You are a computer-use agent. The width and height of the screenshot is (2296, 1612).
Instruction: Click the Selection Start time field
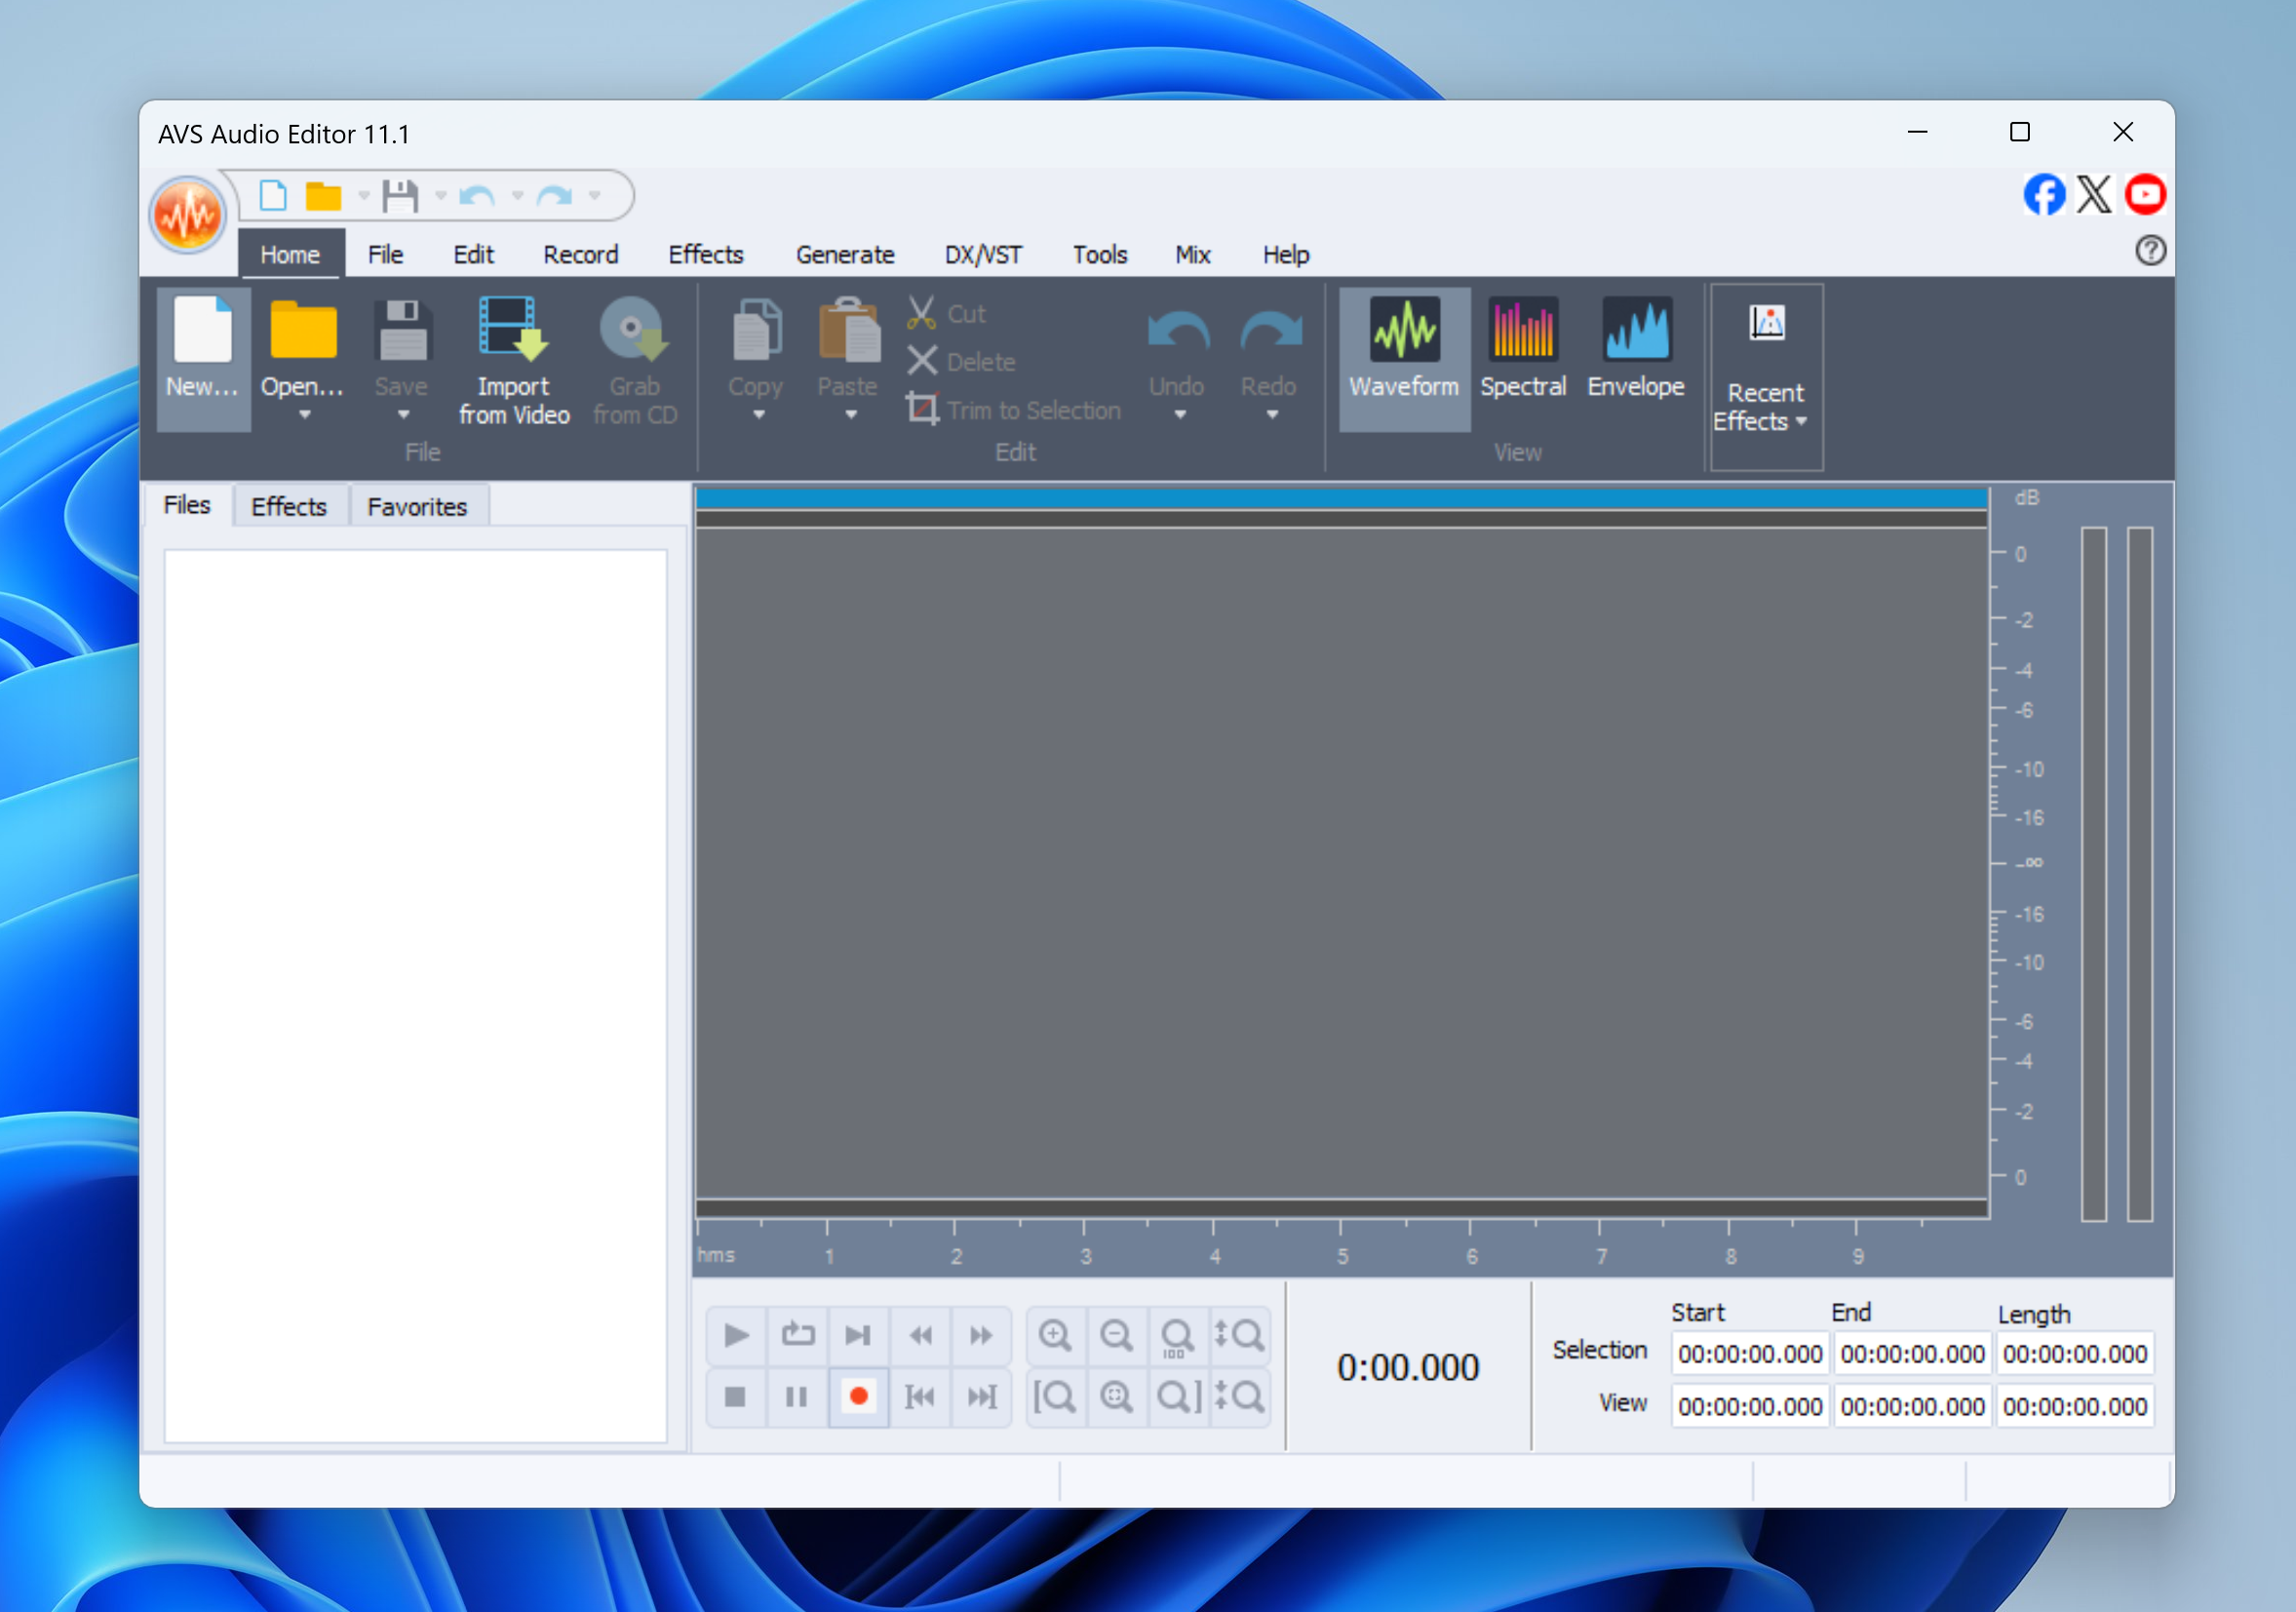(x=1749, y=1354)
